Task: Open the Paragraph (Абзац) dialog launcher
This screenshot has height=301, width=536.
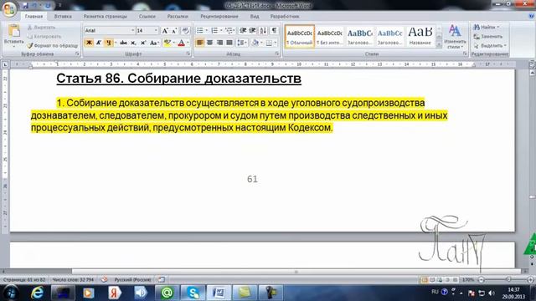Action: 277,54
